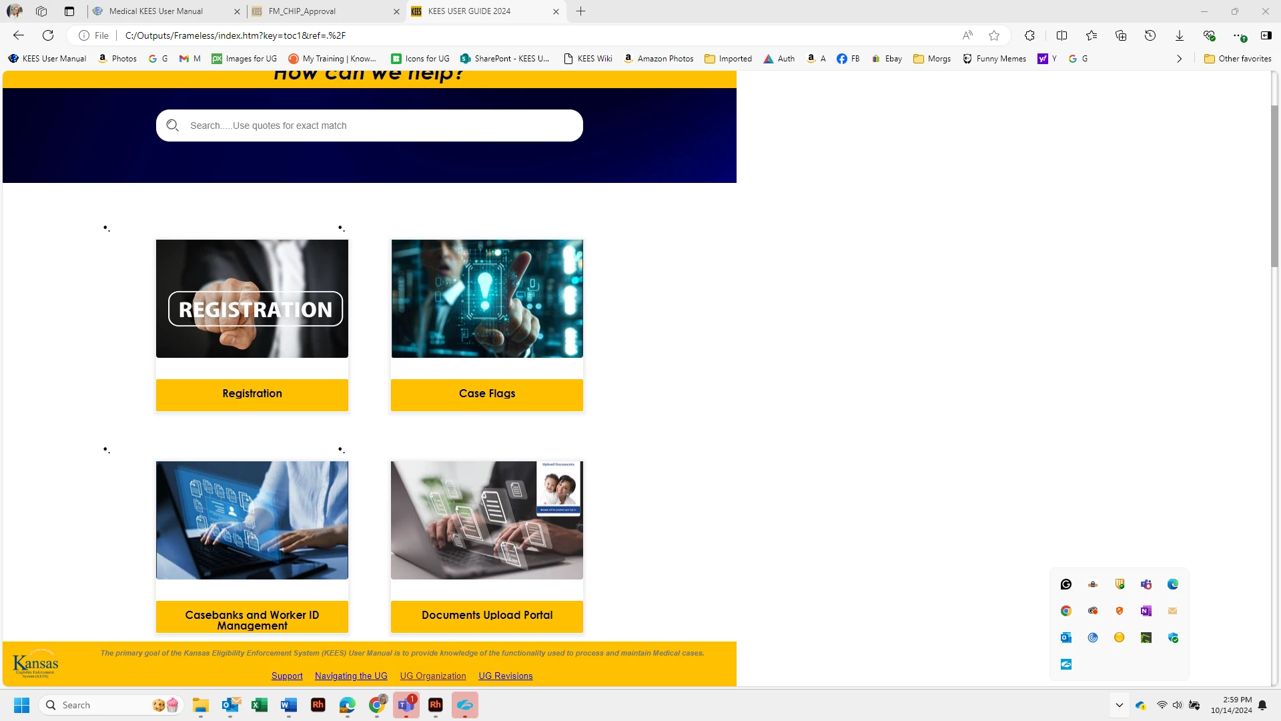Open the UG Revisions footer link
Viewport: 1281px width, 721px height.
click(x=505, y=676)
